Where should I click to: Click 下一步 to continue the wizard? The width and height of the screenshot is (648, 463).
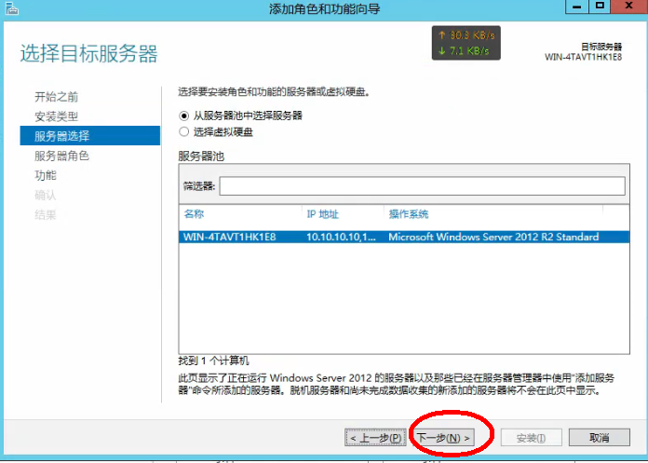443,437
